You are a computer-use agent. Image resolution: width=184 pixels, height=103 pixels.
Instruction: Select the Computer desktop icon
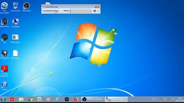pos(16,23)
